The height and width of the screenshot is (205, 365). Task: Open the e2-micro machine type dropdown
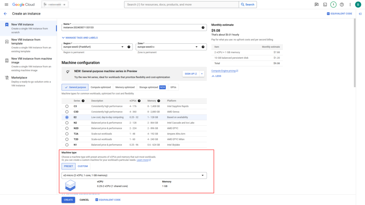pyautogui.click(x=134, y=175)
